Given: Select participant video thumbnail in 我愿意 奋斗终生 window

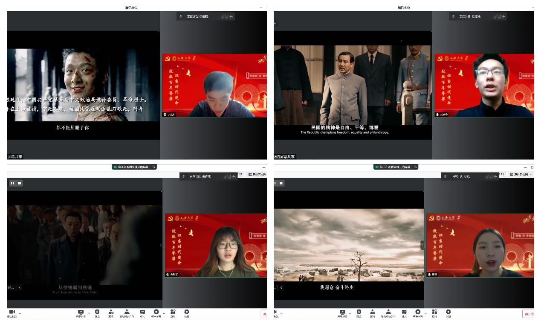Looking at the screenshot, I should tap(480, 245).
